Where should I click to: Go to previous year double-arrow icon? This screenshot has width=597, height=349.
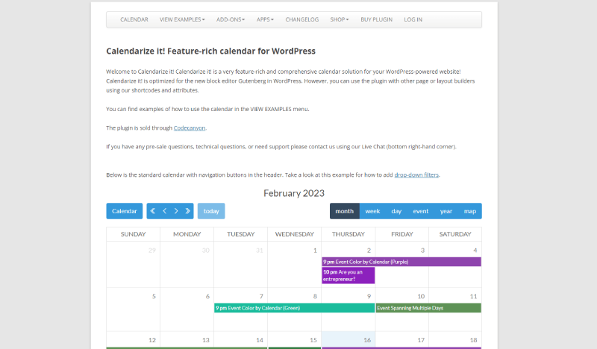pyautogui.click(x=153, y=211)
